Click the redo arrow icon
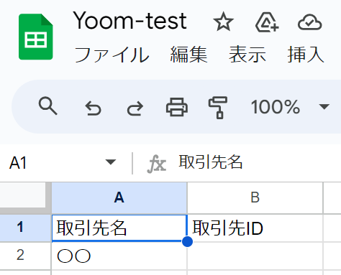Image resolution: width=341 pixels, height=275 pixels. (x=135, y=108)
